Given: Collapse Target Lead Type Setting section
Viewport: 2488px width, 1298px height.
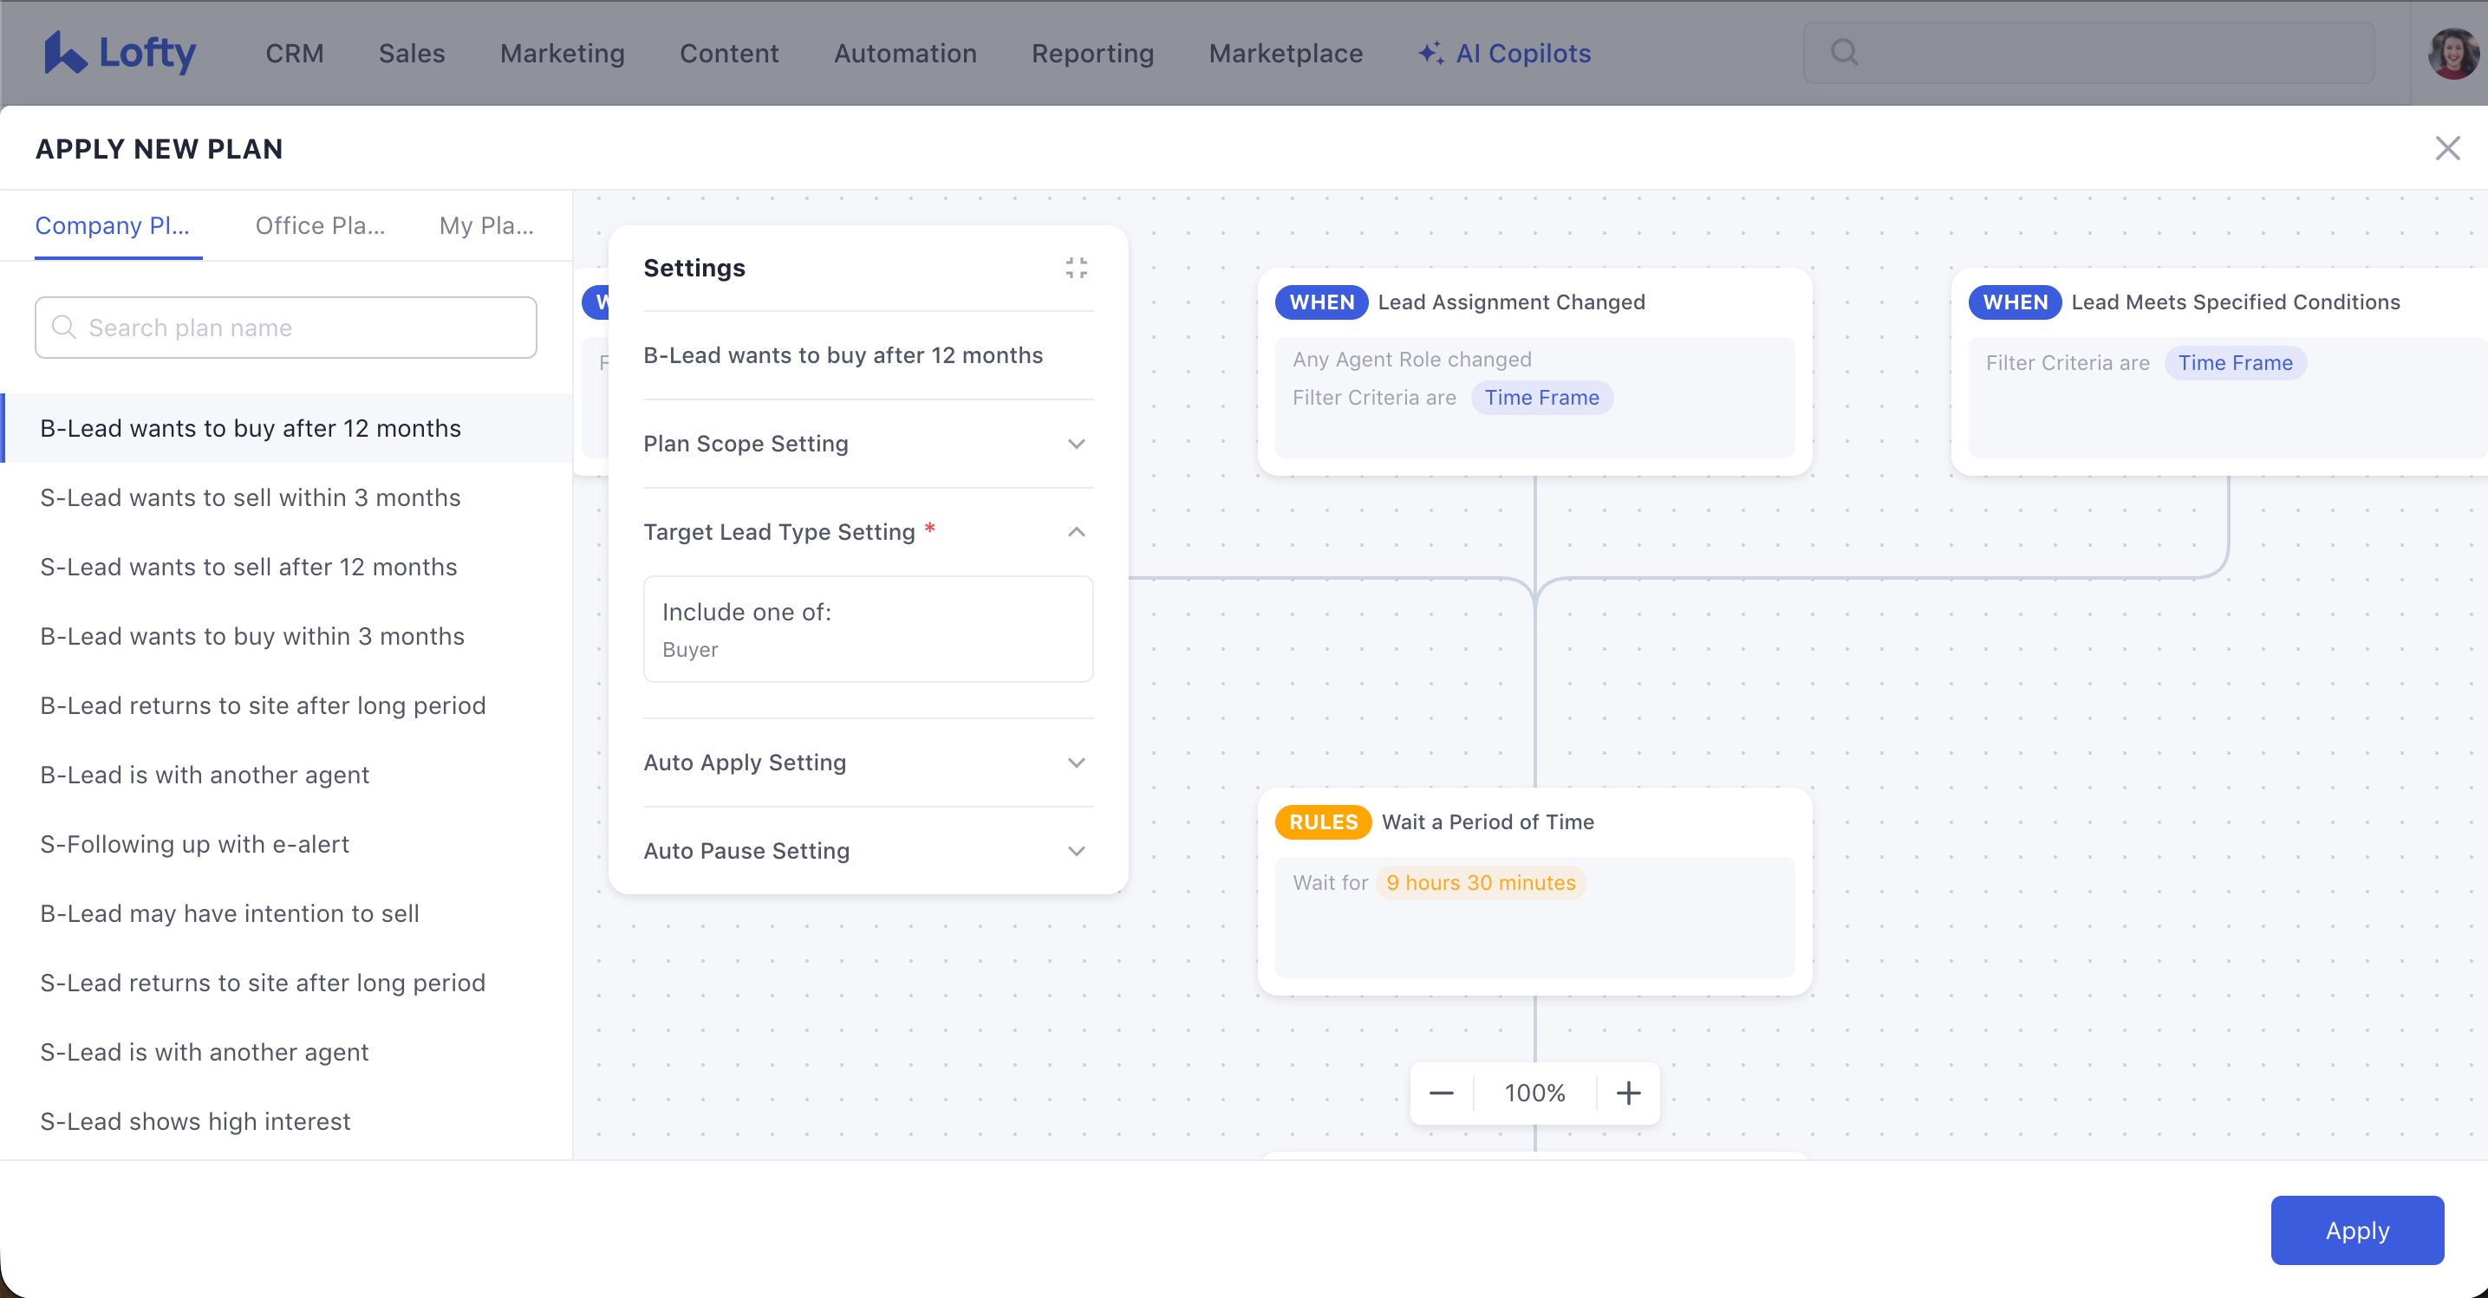Looking at the screenshot, I should coord(1076,532).
